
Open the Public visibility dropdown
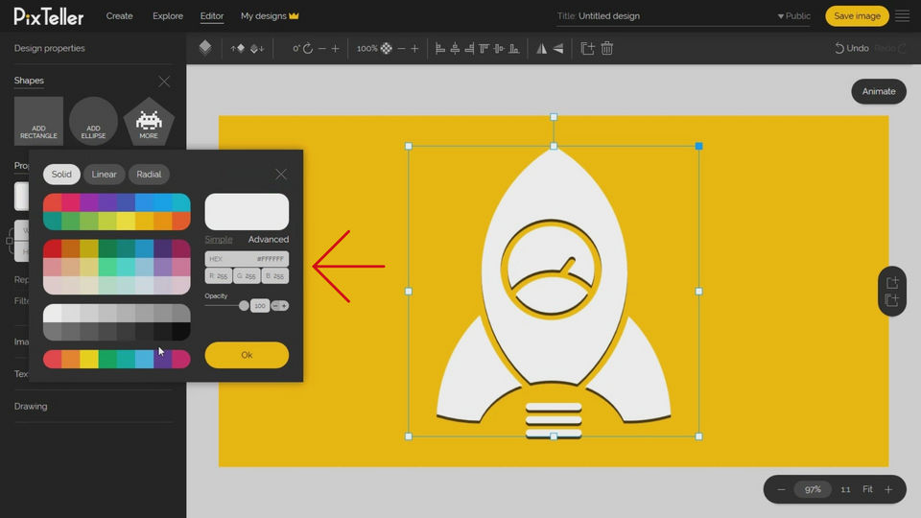(x=793, y=16)
